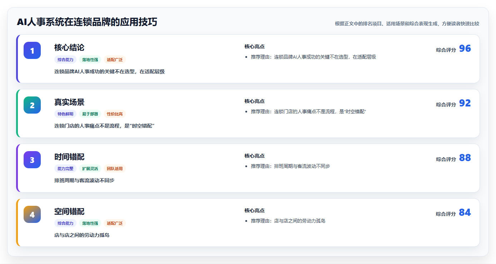Click bullet 推荐理由：店与店之间的劳动力孤岛

point(288,221)
